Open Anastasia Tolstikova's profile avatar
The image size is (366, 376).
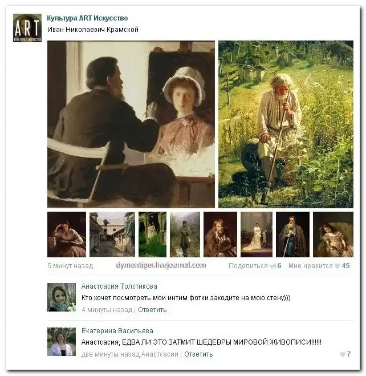(x=61, y=297)
